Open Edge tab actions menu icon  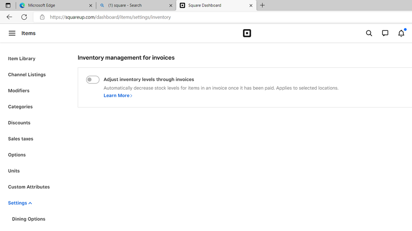(8, 5)
